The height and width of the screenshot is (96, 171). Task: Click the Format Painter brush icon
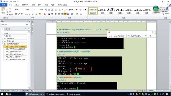click(7, 15)
